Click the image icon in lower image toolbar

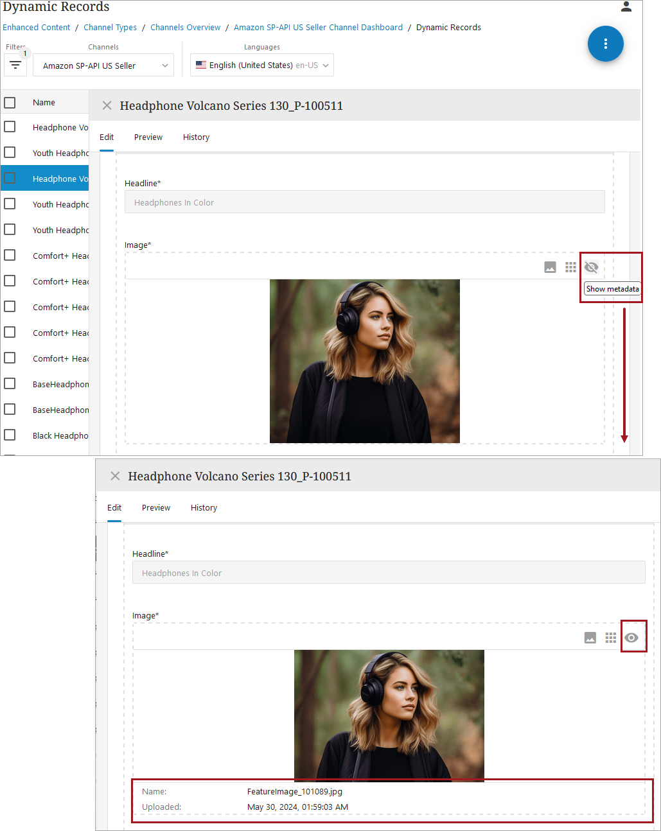(590, 638)
